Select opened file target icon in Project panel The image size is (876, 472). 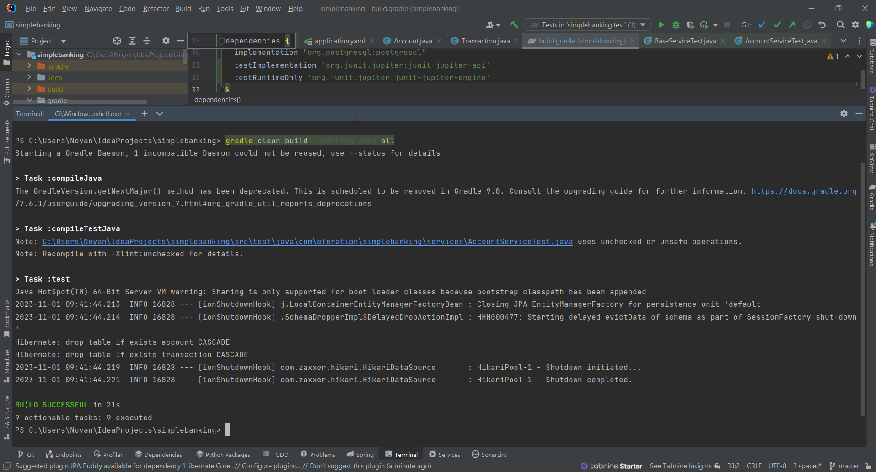(x=117, y=41)
